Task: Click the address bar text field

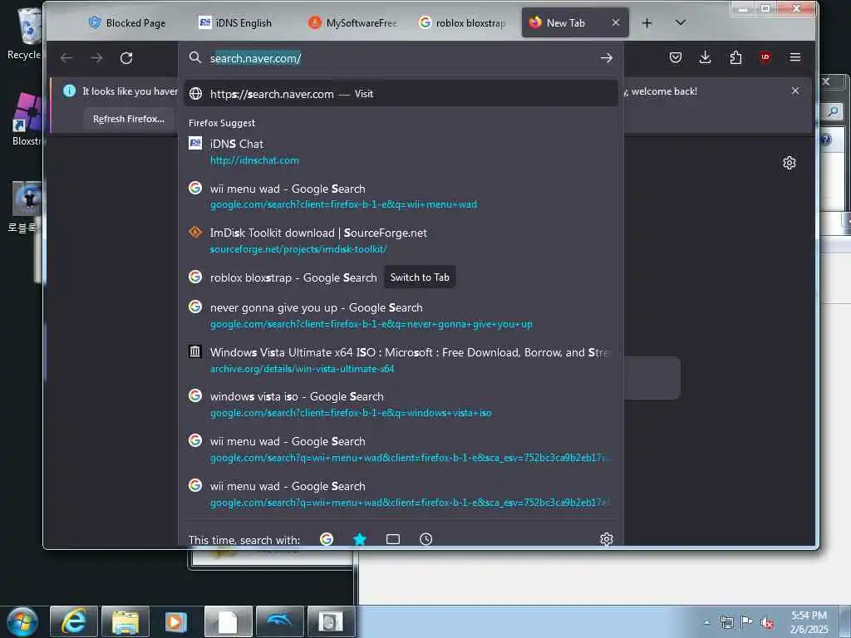Action: tap(401, 58)
